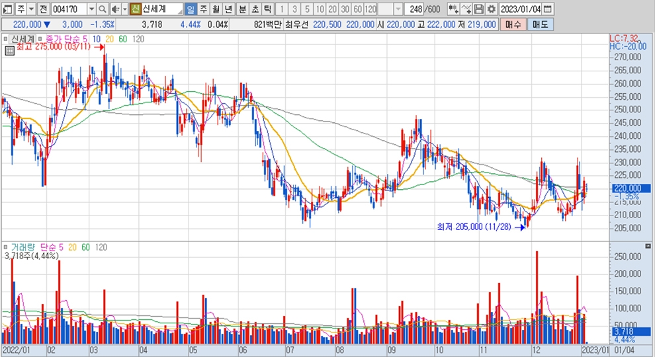Open the stock code history dropdown

tap(91, 9)
